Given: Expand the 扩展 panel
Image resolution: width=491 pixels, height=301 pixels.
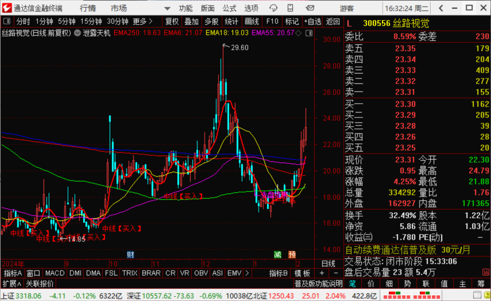Looking at the screenshot, I should point(12,284).
